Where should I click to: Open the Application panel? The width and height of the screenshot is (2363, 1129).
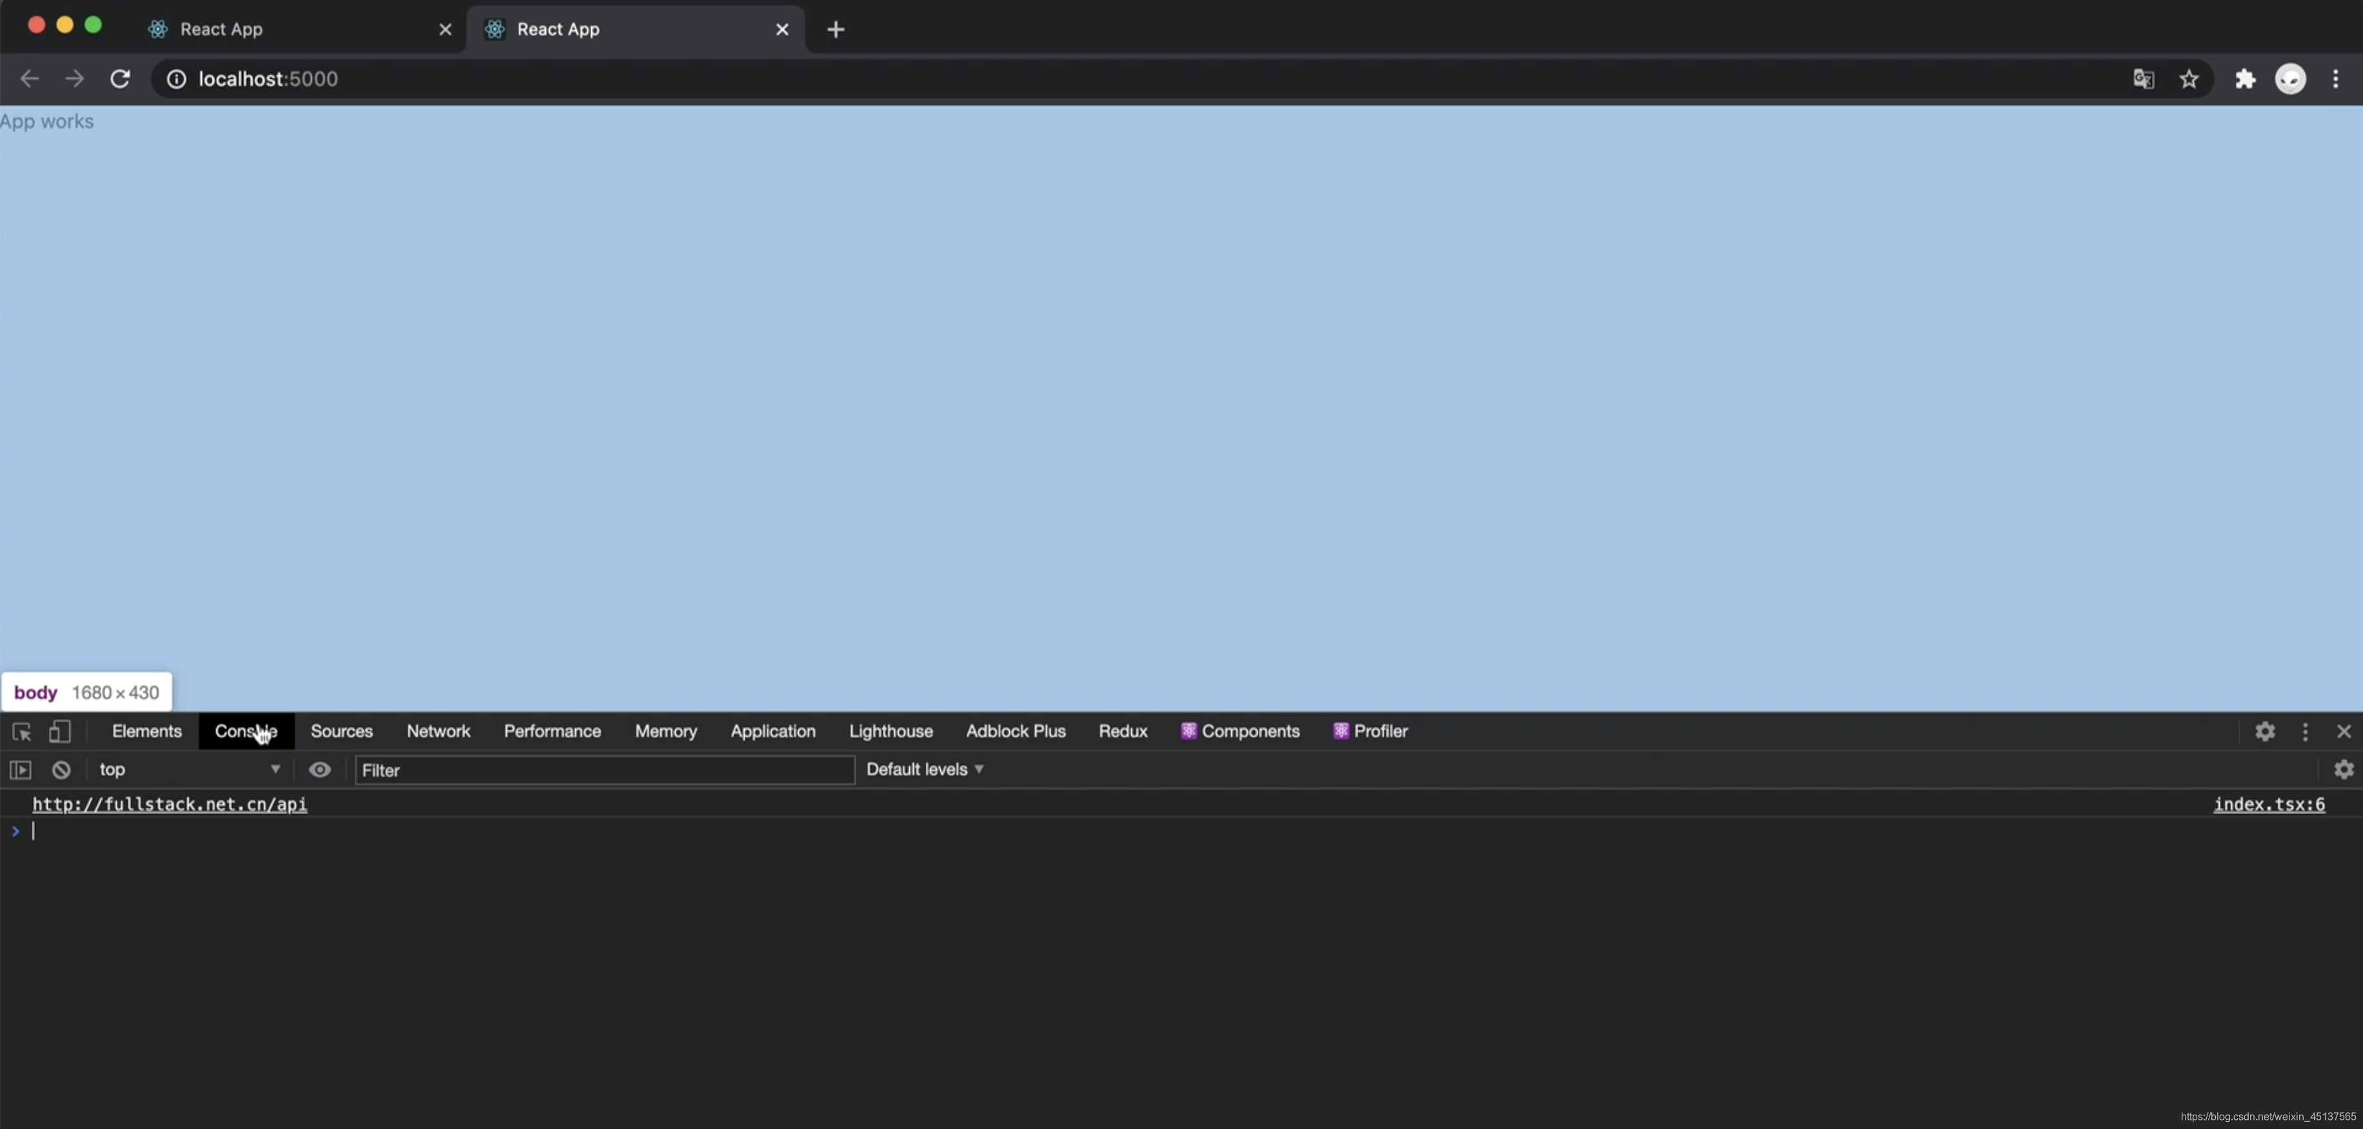pos(773,732)
